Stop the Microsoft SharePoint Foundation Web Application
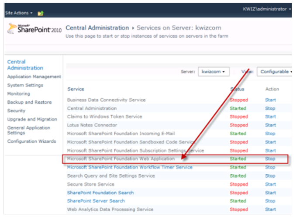Screen dimensions: 300x217 (270, 158)
